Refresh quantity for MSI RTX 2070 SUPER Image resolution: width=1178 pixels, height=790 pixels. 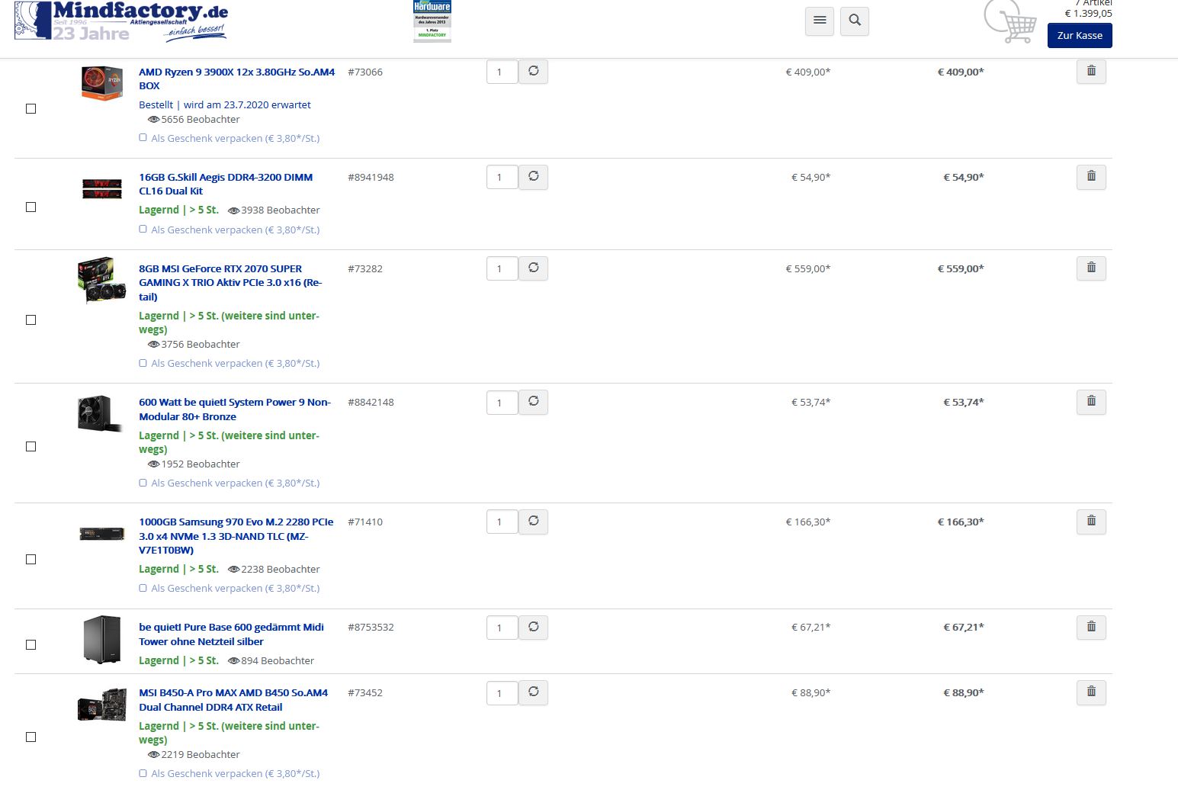[x=534, y=268]
